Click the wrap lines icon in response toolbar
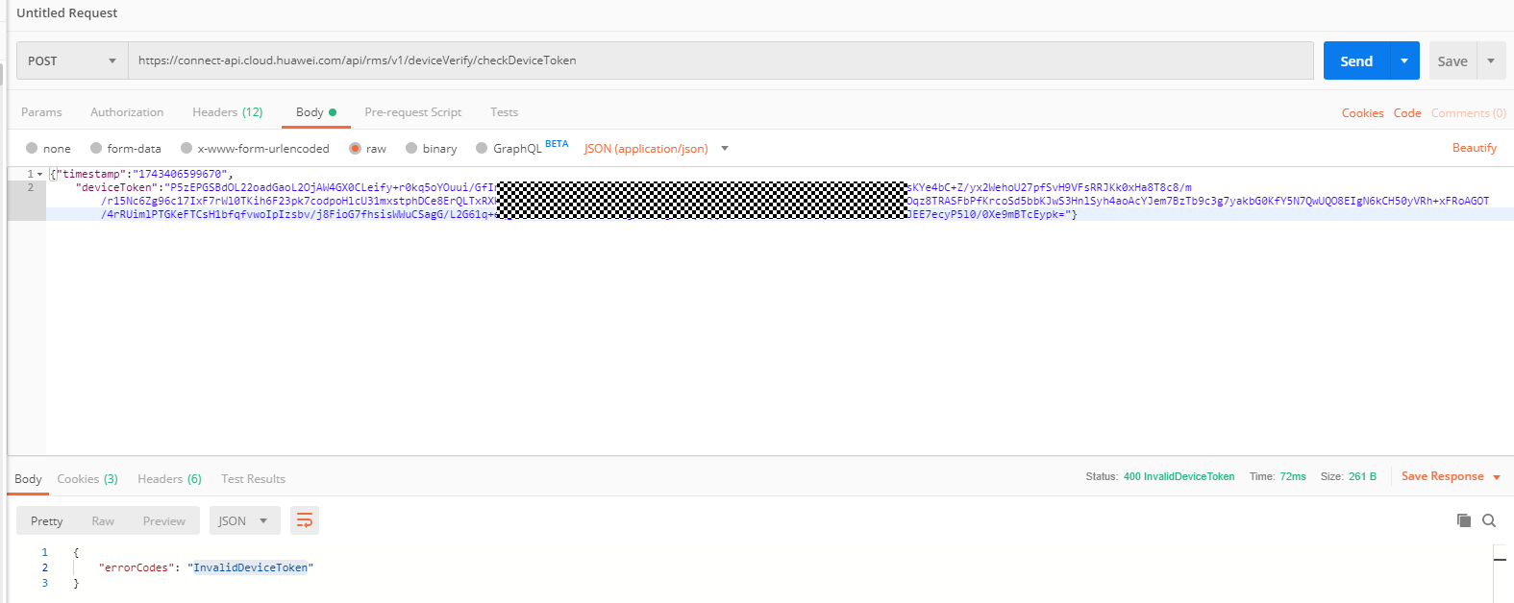The image size is (1514, 603). [304, 520]
